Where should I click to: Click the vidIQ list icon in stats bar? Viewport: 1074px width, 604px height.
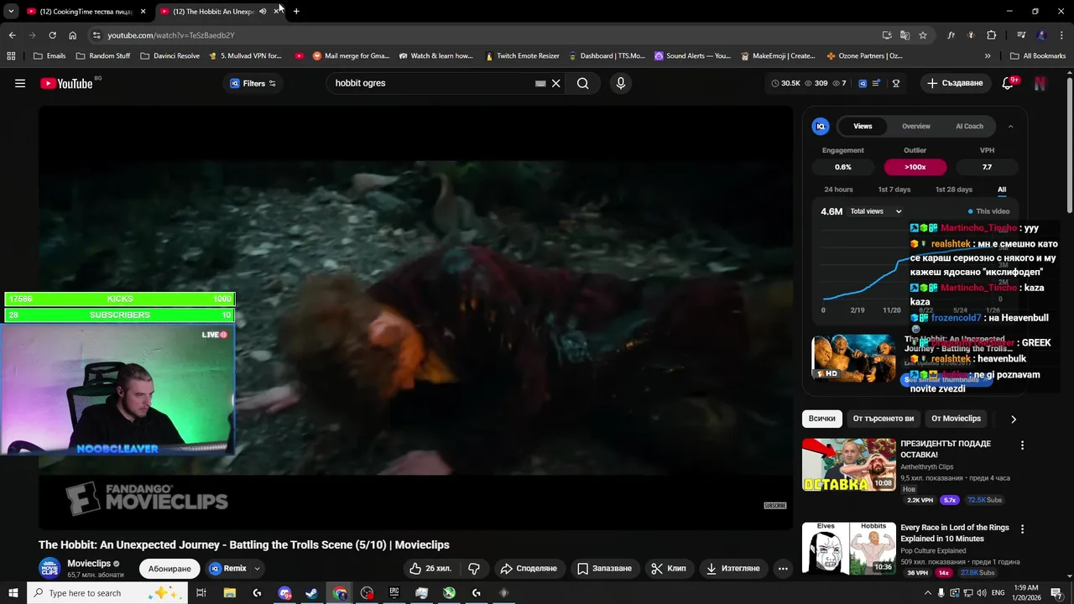[x=877, y=83]
